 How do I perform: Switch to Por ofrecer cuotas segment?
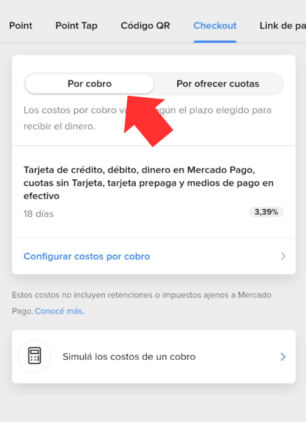(218, 84)
